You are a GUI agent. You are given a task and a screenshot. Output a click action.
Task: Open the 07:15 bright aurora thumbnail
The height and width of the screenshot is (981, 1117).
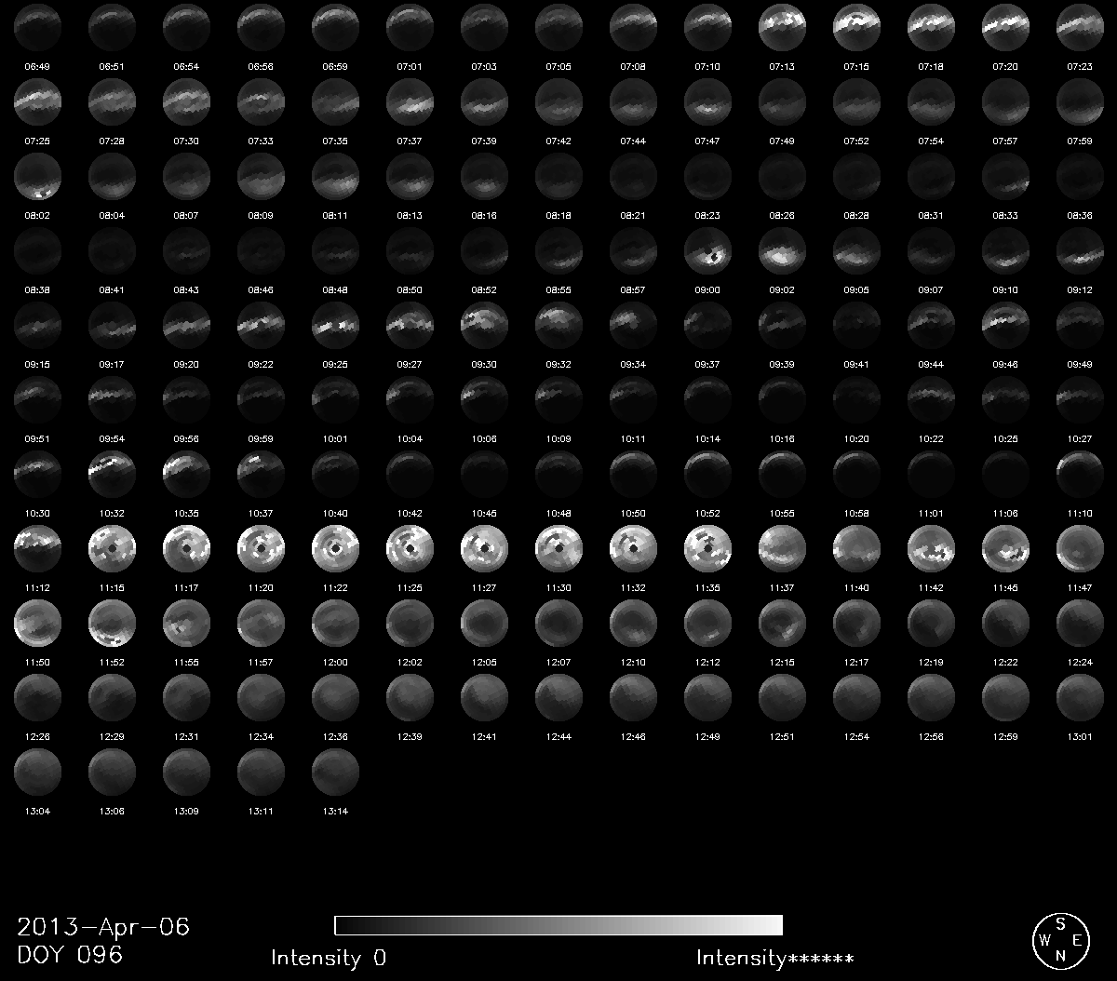pyautogui.click(x=856, y=26)
